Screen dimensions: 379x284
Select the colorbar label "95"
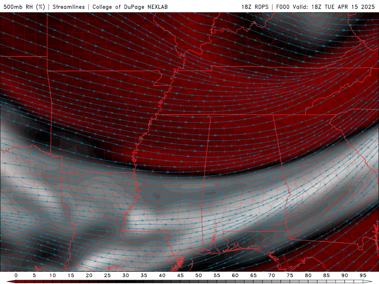pos(363,275)
